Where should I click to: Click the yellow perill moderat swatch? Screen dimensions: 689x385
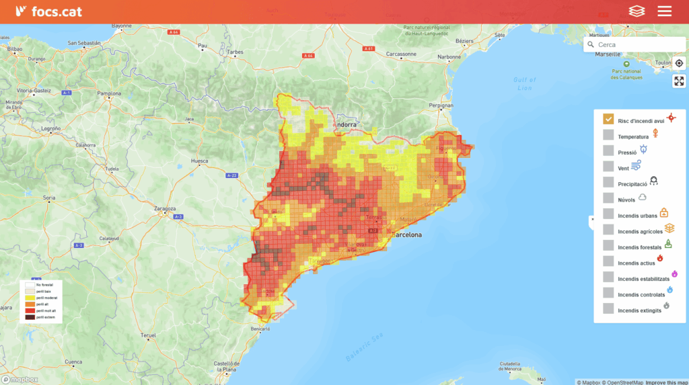[30, 298]
